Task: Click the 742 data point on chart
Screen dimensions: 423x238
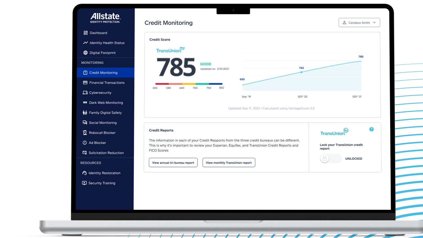Action: [301, 72]
